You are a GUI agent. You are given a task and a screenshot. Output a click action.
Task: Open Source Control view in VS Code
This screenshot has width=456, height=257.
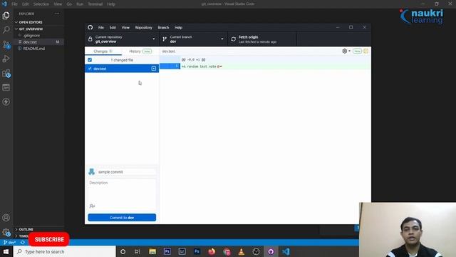pyautogui.click(x=6, y=44)
